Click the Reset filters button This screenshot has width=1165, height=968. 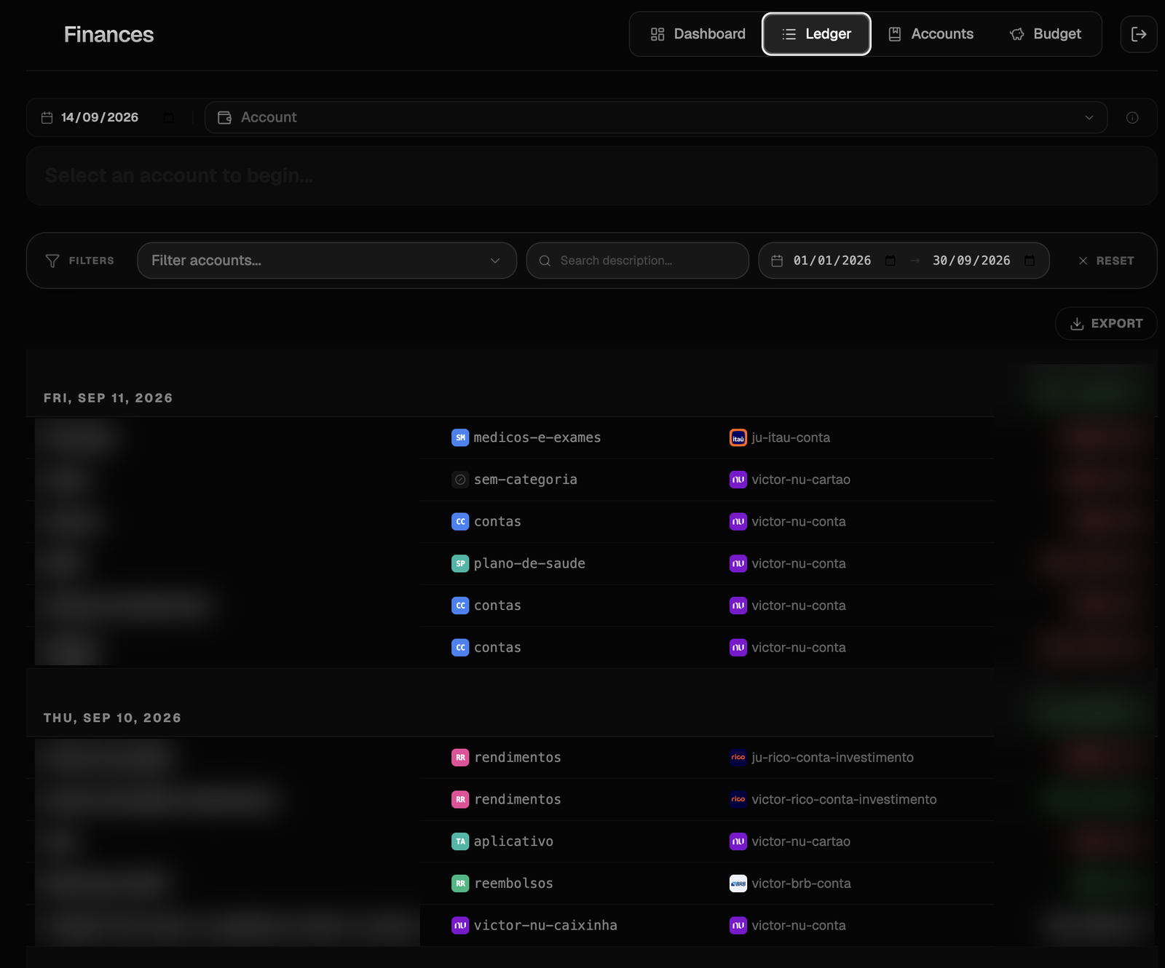click(1106, 261)
